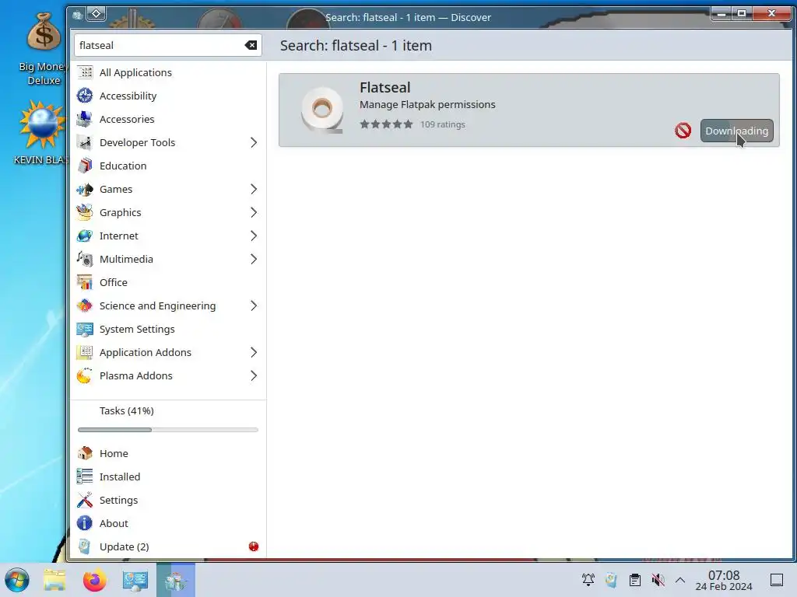Expand the Plasma Addons chevron
Viewport: 797px width, 597px height.
click(x=254, y=376)
